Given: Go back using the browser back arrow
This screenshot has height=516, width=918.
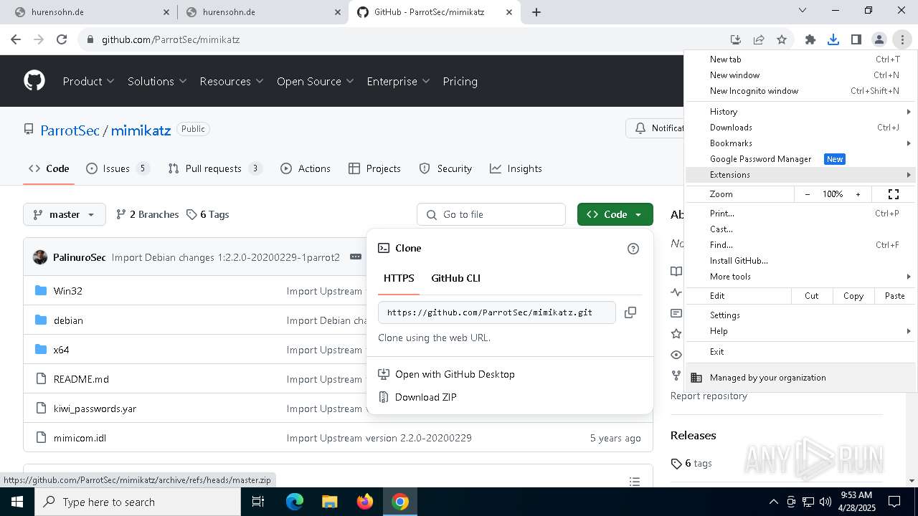Looking at the screenshot, I should click(x=16, y=39).
